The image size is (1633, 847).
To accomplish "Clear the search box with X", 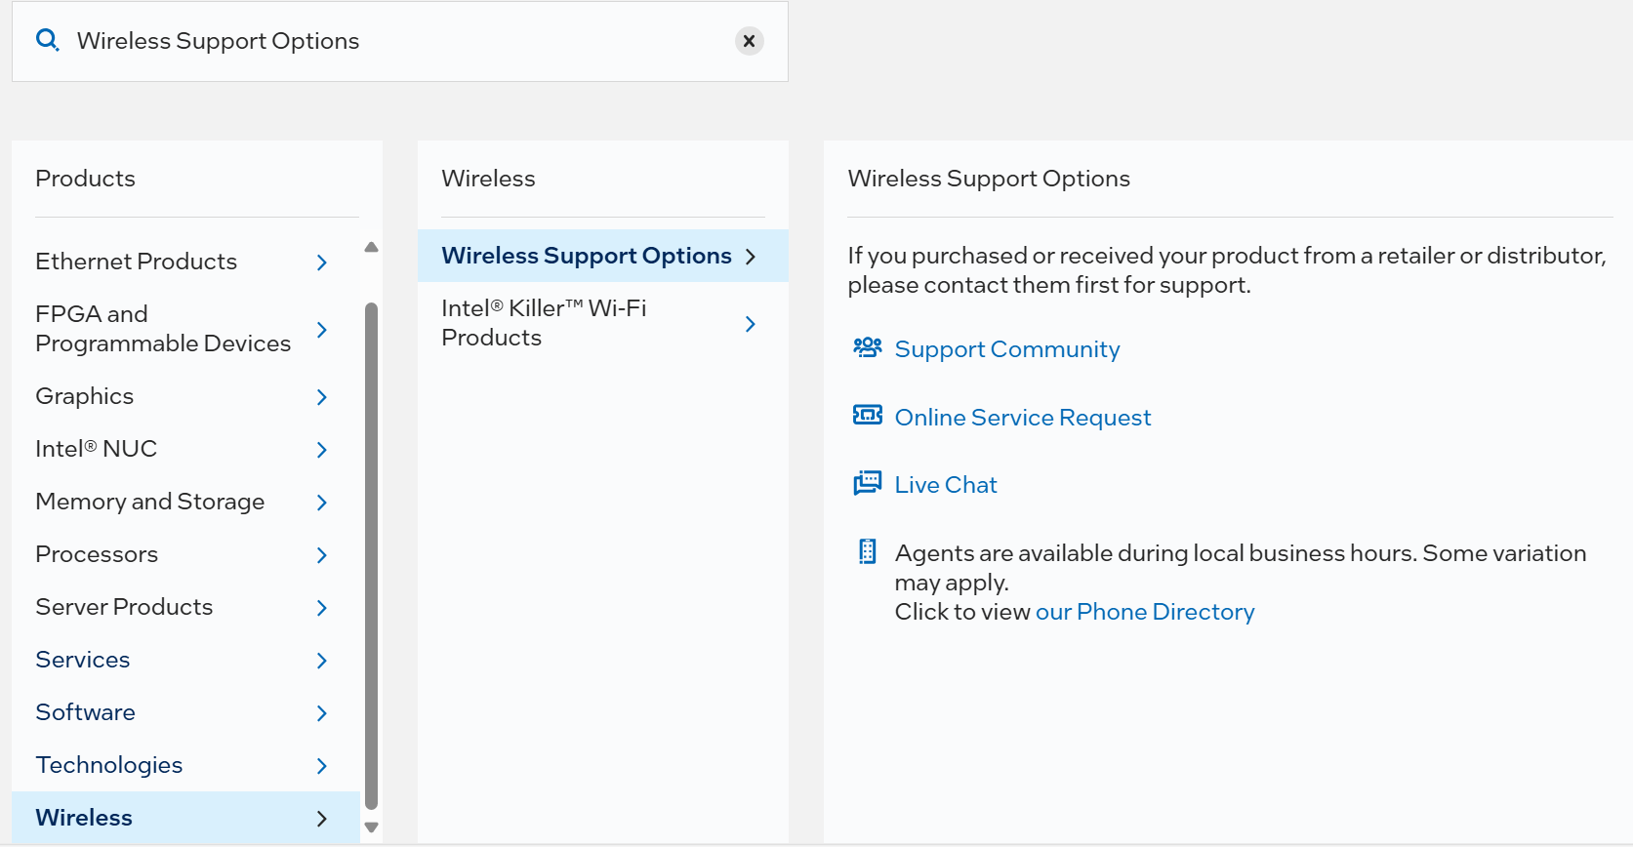I will pos(749,41).
